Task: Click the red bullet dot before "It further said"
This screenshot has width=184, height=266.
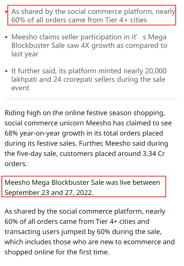Action: pyautogui.click(x=6, y=71)
